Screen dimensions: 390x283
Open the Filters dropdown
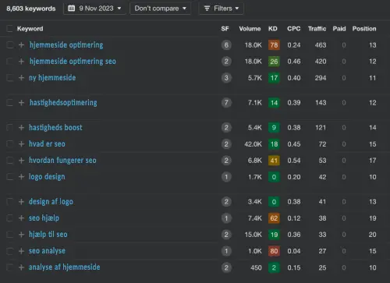222,9
